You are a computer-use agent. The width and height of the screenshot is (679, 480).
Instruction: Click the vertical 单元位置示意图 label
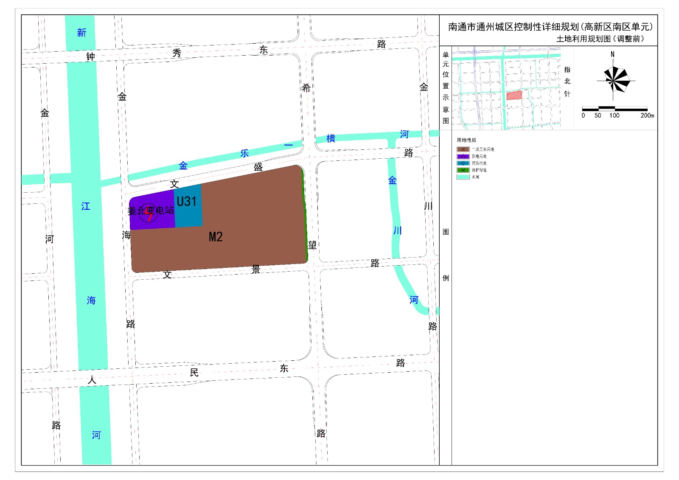446,87
